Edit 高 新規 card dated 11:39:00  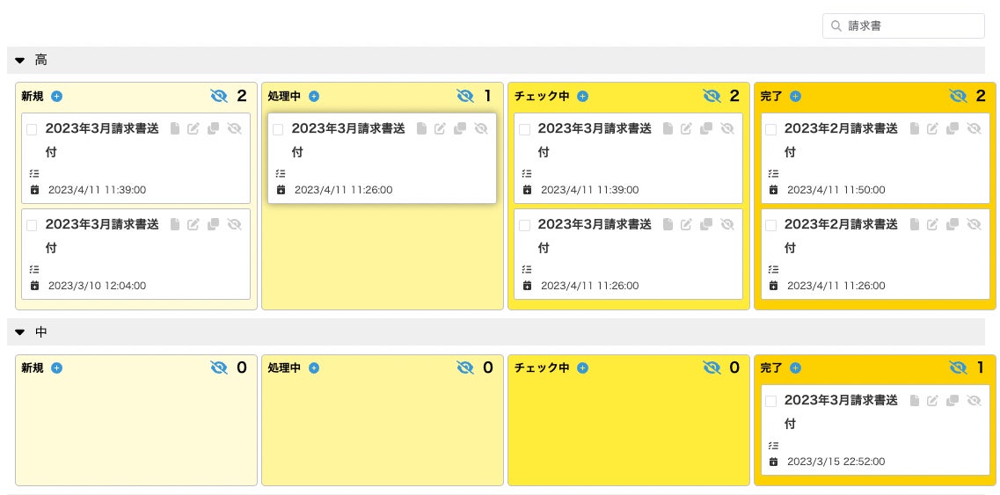[193, 129]
